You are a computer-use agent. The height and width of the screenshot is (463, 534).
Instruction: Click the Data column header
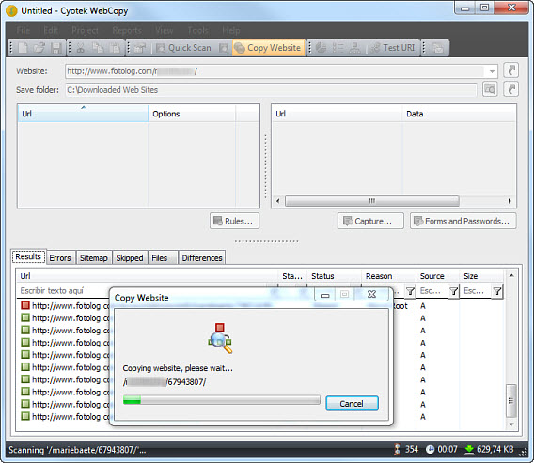coord(459,114)
